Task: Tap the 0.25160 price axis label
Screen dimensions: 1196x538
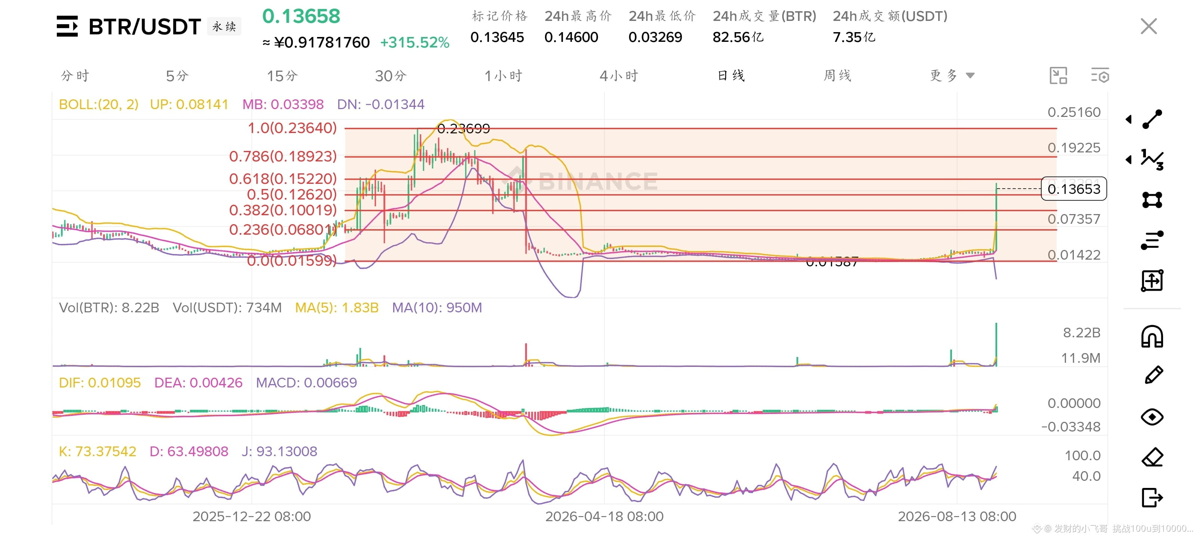Action: pyautogui.click(x=1074, y=112)
